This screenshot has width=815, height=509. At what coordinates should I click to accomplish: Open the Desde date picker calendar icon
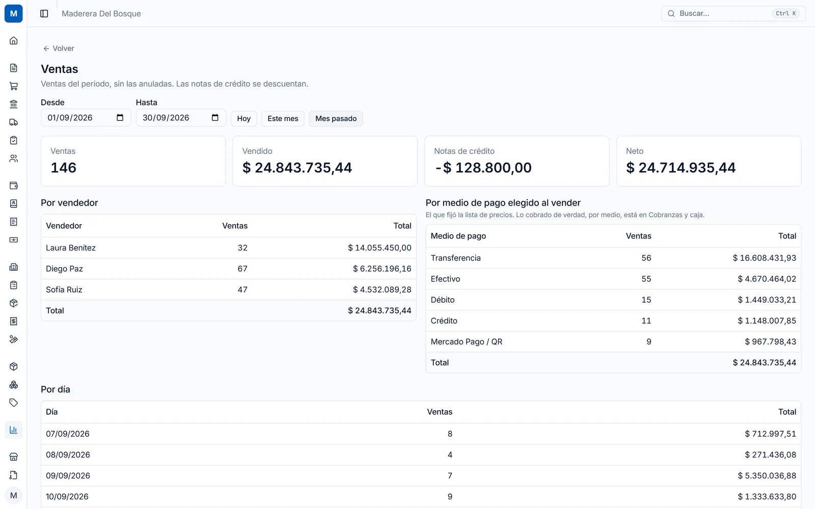pyautogui.click(x=120, y=118)
